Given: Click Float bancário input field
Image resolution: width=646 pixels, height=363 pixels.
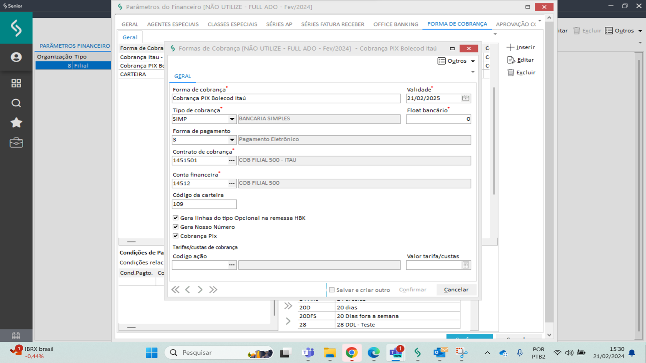Looking at the screenshot, I should [438, 119].
